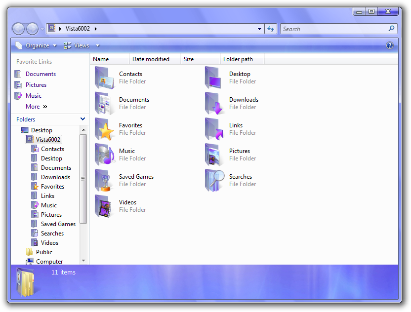Open the Favorites star folder icon

(x=104, y=129)
